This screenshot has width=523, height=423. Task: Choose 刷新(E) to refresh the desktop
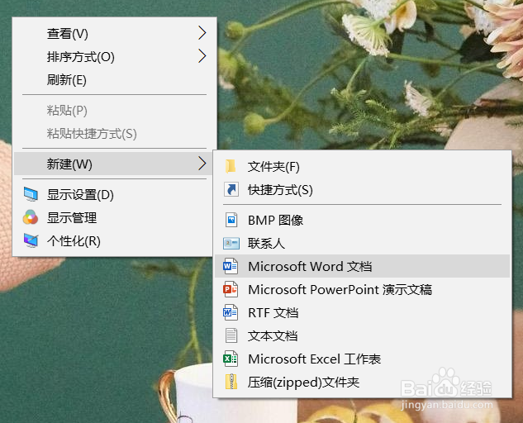point(114,80)
